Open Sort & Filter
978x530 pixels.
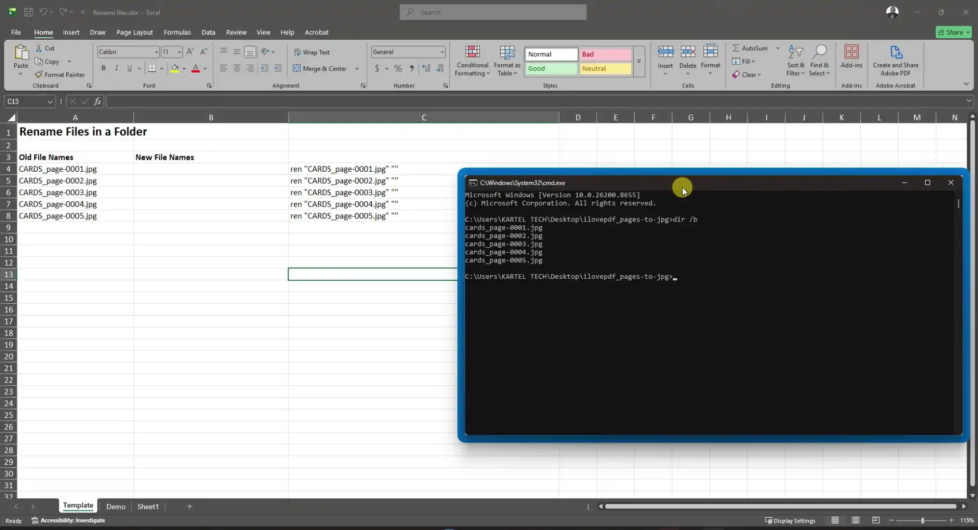(796, 61)
